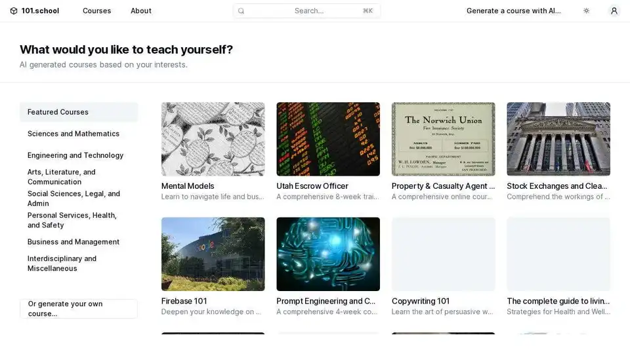The image size is (630, 354).
Task: Open the Courses menu item
Action: (x=96, y=11)
